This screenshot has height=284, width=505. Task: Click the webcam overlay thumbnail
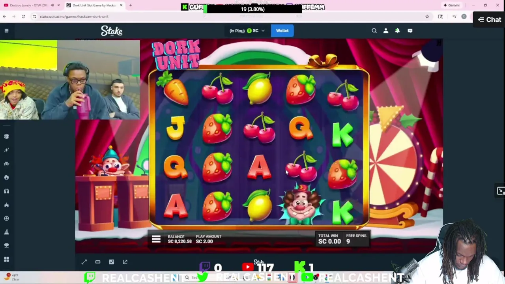click(70, 80)
